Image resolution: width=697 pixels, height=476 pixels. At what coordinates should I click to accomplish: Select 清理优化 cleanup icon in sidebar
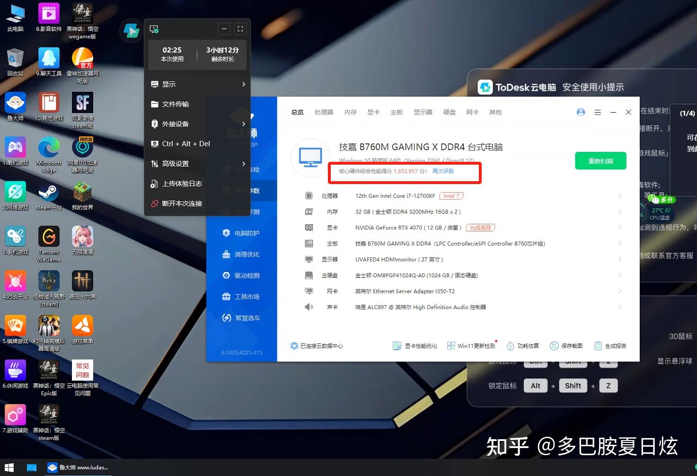[x=241, y=254]
